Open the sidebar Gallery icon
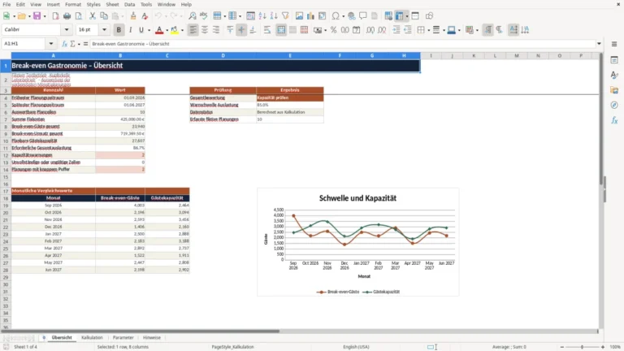The image size is (624, 351). 614,90
